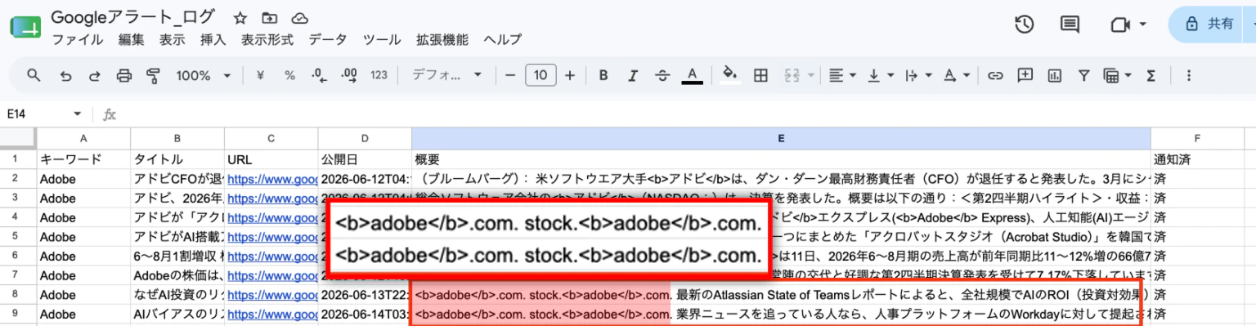The width and height of the screenshot is (1256, 326).
Task: Decrease decimal places
Action: [319, 75]
